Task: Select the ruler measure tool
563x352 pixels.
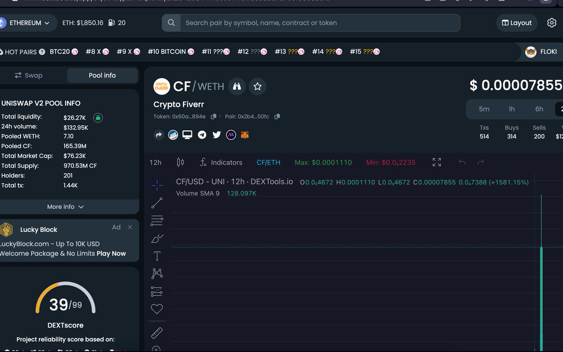Action: [x=157, y=333]
